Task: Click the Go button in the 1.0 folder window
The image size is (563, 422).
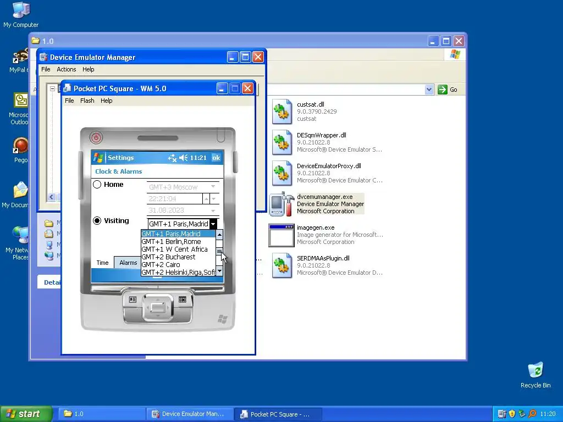Action: (x=448, y=90)
